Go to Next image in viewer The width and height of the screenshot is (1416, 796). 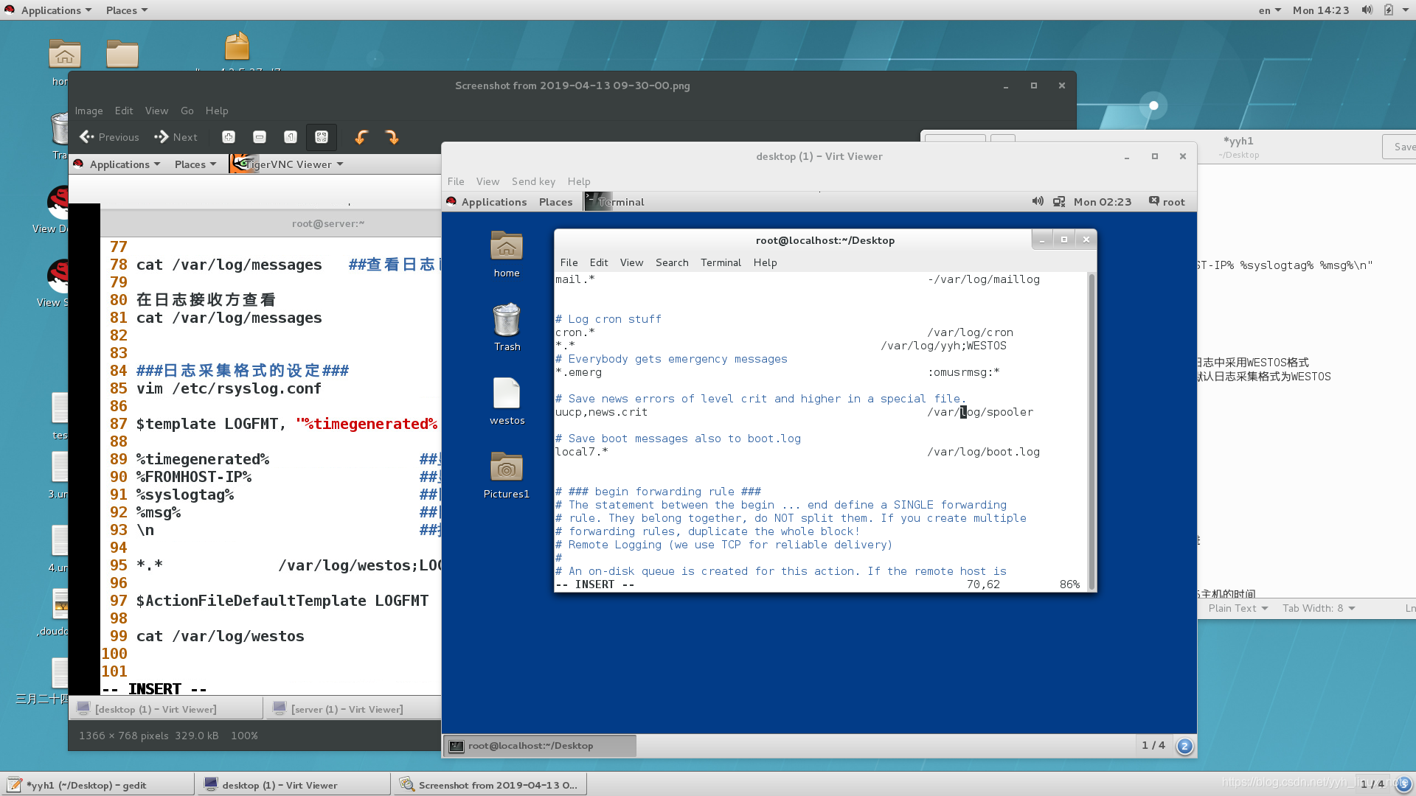176,137
